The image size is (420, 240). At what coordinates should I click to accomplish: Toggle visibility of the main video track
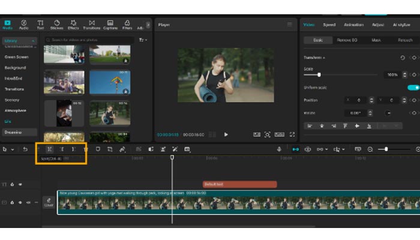coord(20,203)
